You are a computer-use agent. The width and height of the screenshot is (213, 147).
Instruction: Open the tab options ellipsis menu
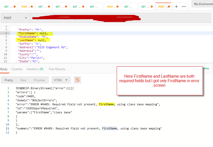(x=184, y=7)
